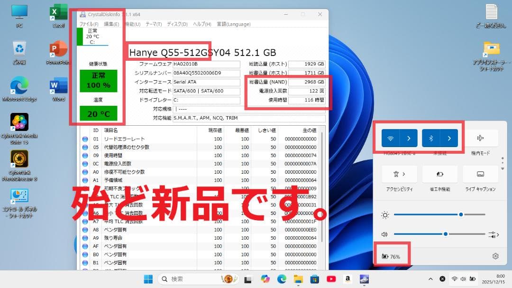Click the speaker tray icon
The width and height of the screenshot is (512, 288).
[463, 279]
